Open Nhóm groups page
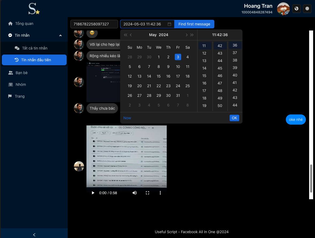Screen dimensions: 315x238 tap(34, 85)
